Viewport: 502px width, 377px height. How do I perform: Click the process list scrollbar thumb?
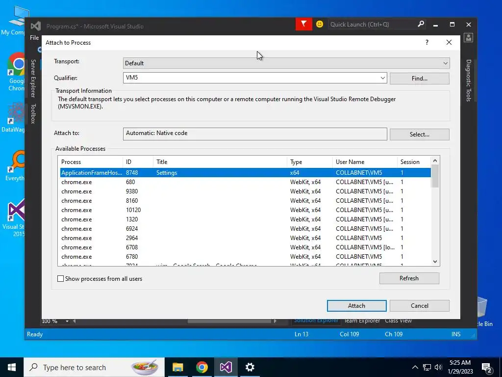[x=435, y=176]
